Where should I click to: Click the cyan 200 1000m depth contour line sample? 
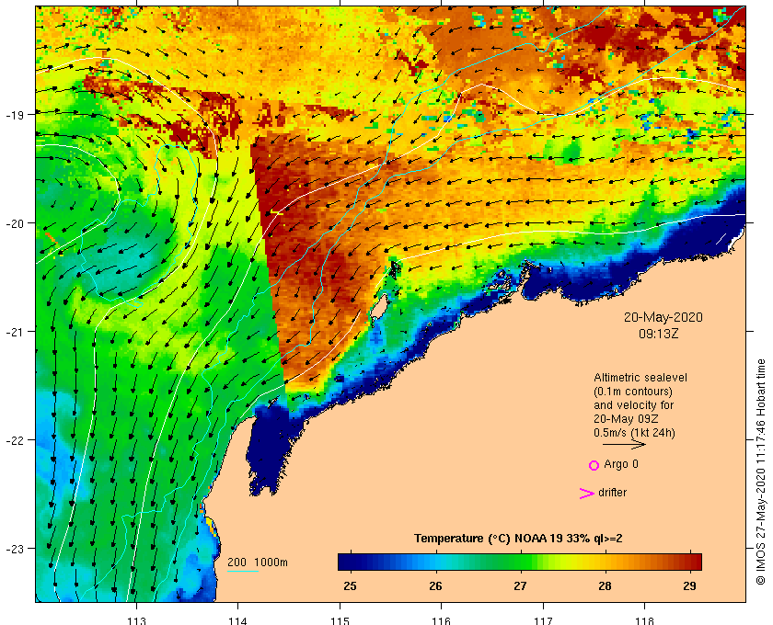click(x=243, y=572)
